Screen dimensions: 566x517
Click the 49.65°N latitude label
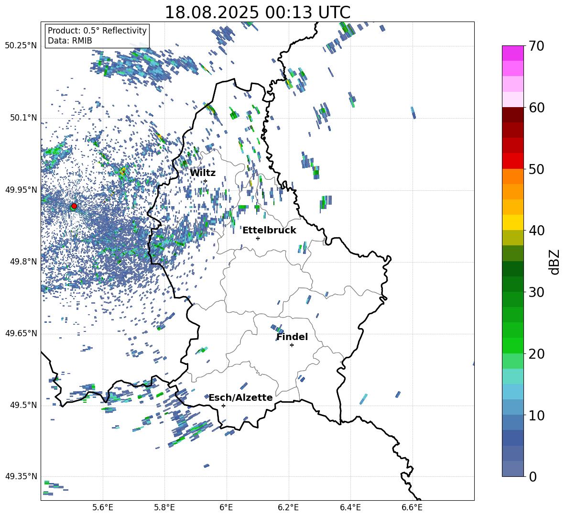pos(21,333)
